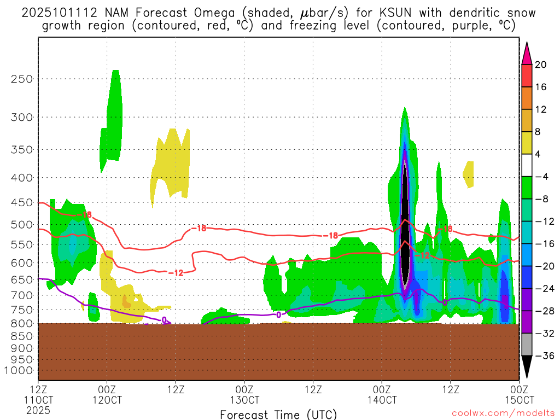
Task: Click the 300 pressure level label
Action: (x=22, y=117)
